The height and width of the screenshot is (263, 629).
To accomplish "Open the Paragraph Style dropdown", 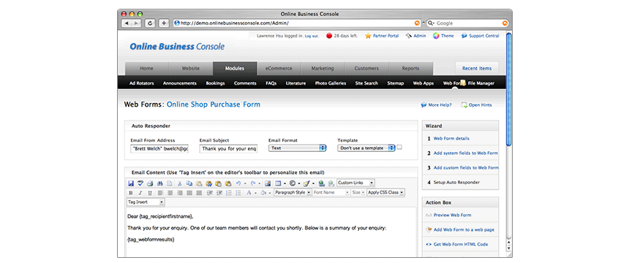I will point(293,192).
